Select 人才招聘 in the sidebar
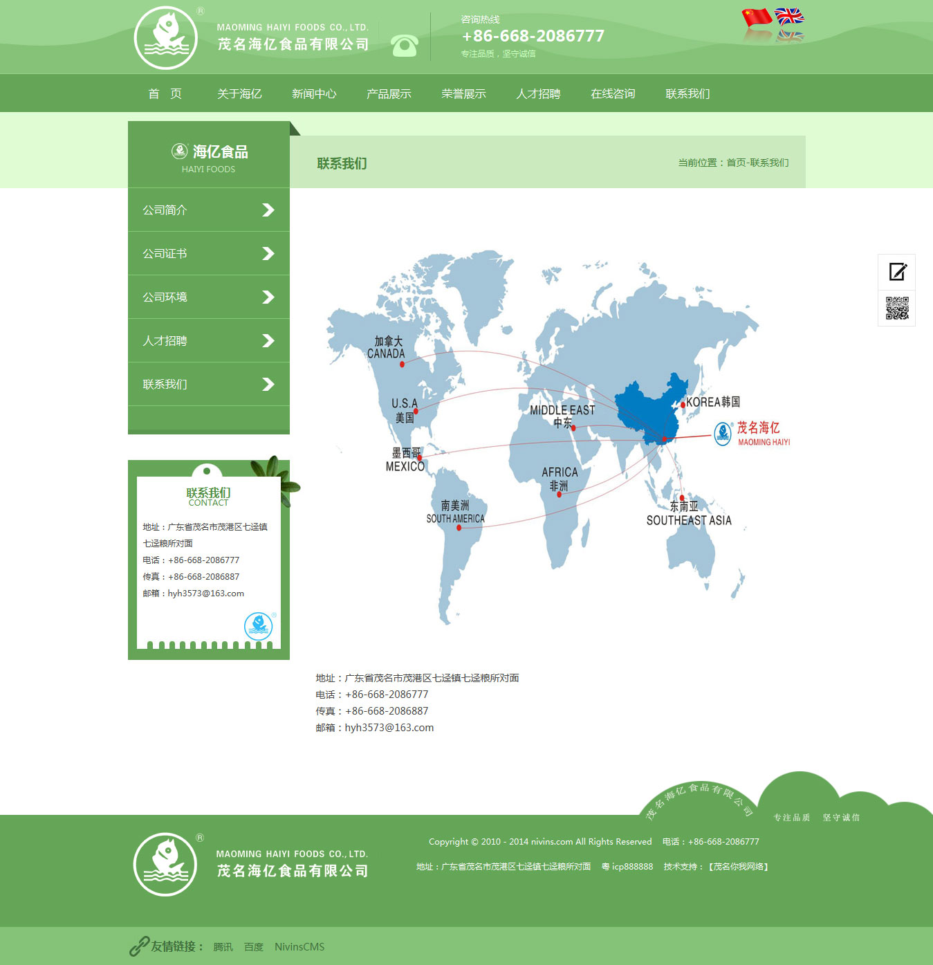933x965 pixels. coord(165,341)
